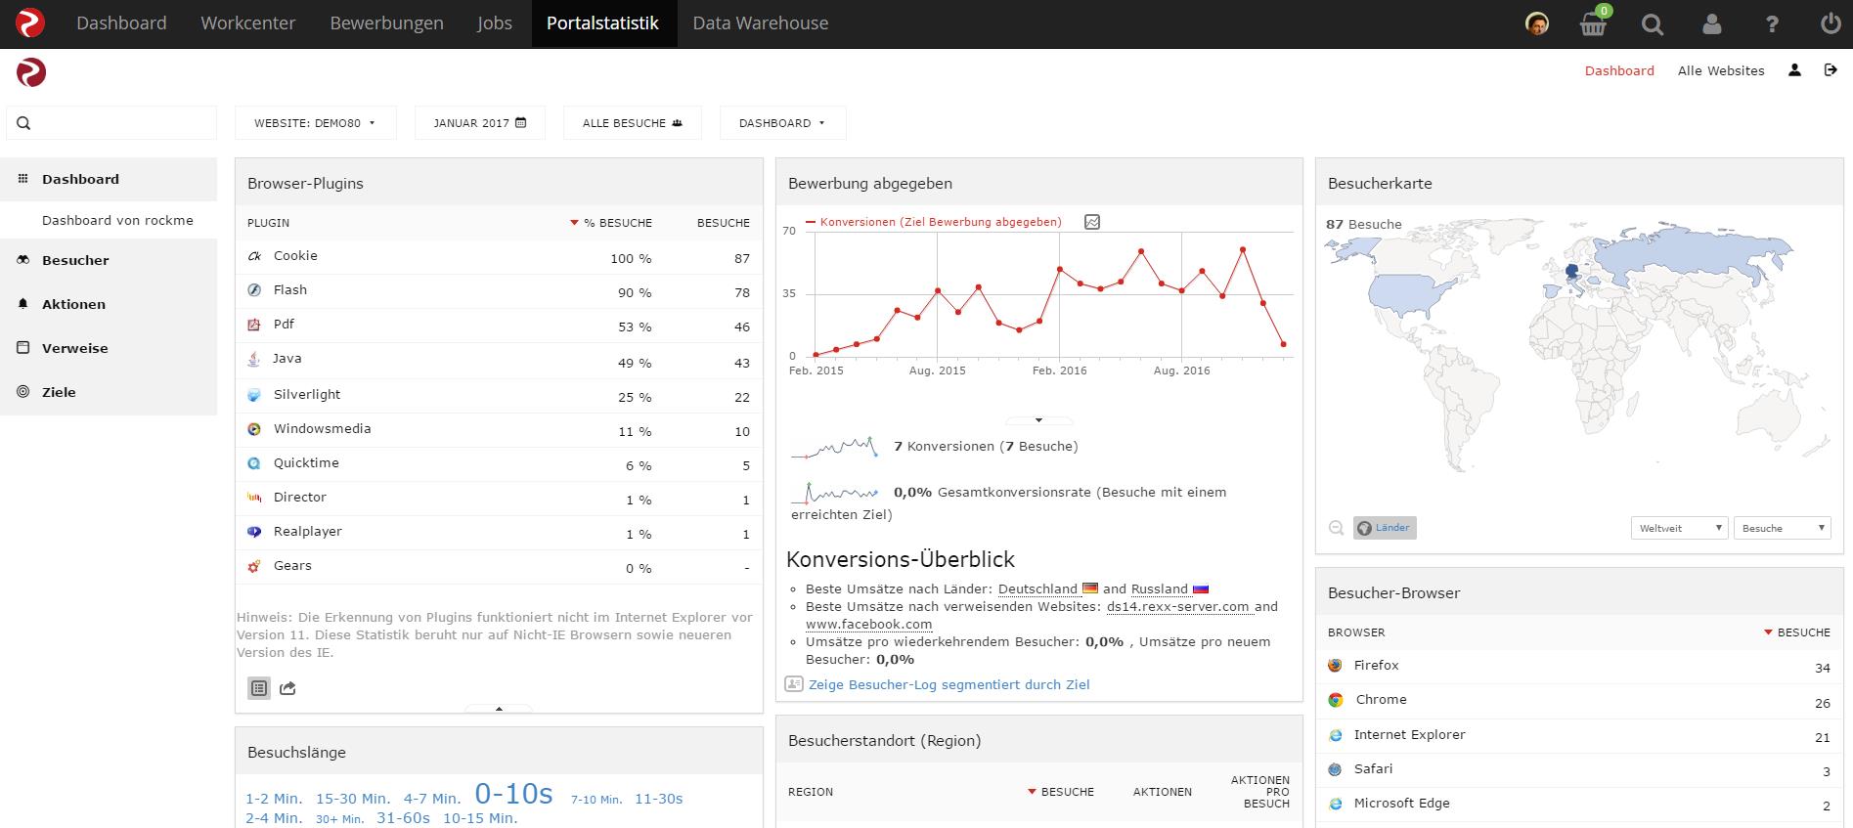Click the power logout icon

pyautogui.click(x=1831, y=23)
